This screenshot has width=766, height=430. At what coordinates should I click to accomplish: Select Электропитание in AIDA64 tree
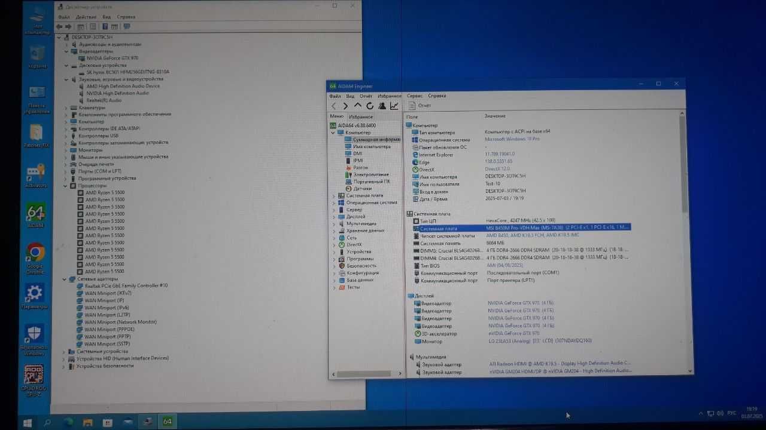coord(370,174)
